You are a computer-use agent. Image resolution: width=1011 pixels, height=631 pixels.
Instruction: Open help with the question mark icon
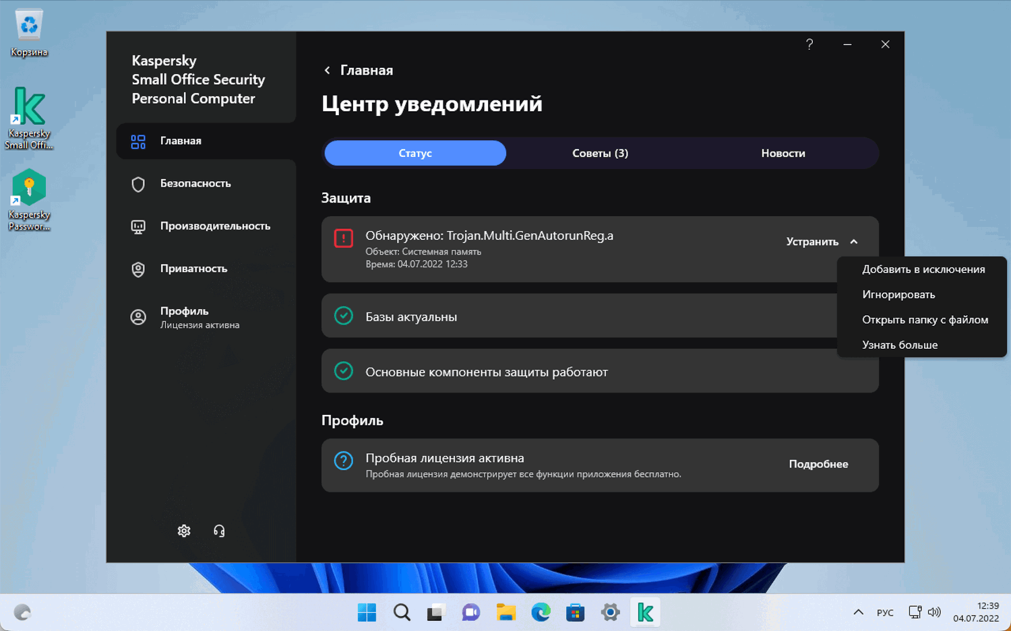tap(809, 44)
